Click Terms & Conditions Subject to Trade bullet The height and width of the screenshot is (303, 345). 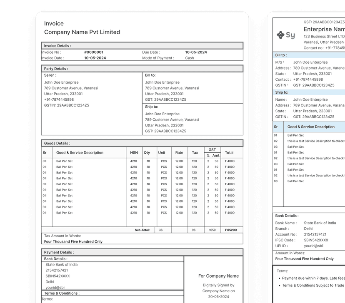tap(313, 286)
